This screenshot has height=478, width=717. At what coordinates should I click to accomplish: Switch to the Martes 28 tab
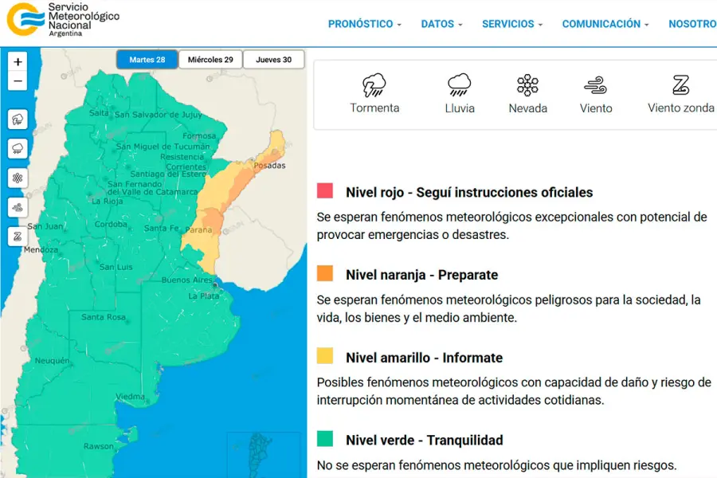147,60
